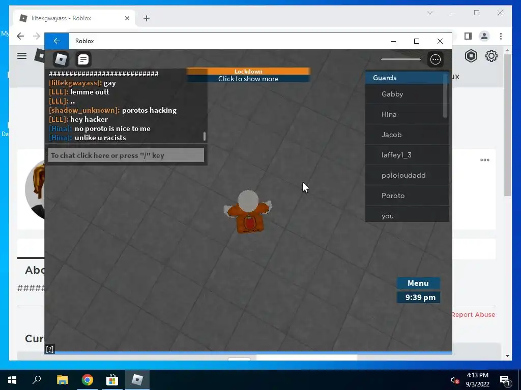Open the notification center icon
The height and width of the screenshot is (390, 521).
505,380
